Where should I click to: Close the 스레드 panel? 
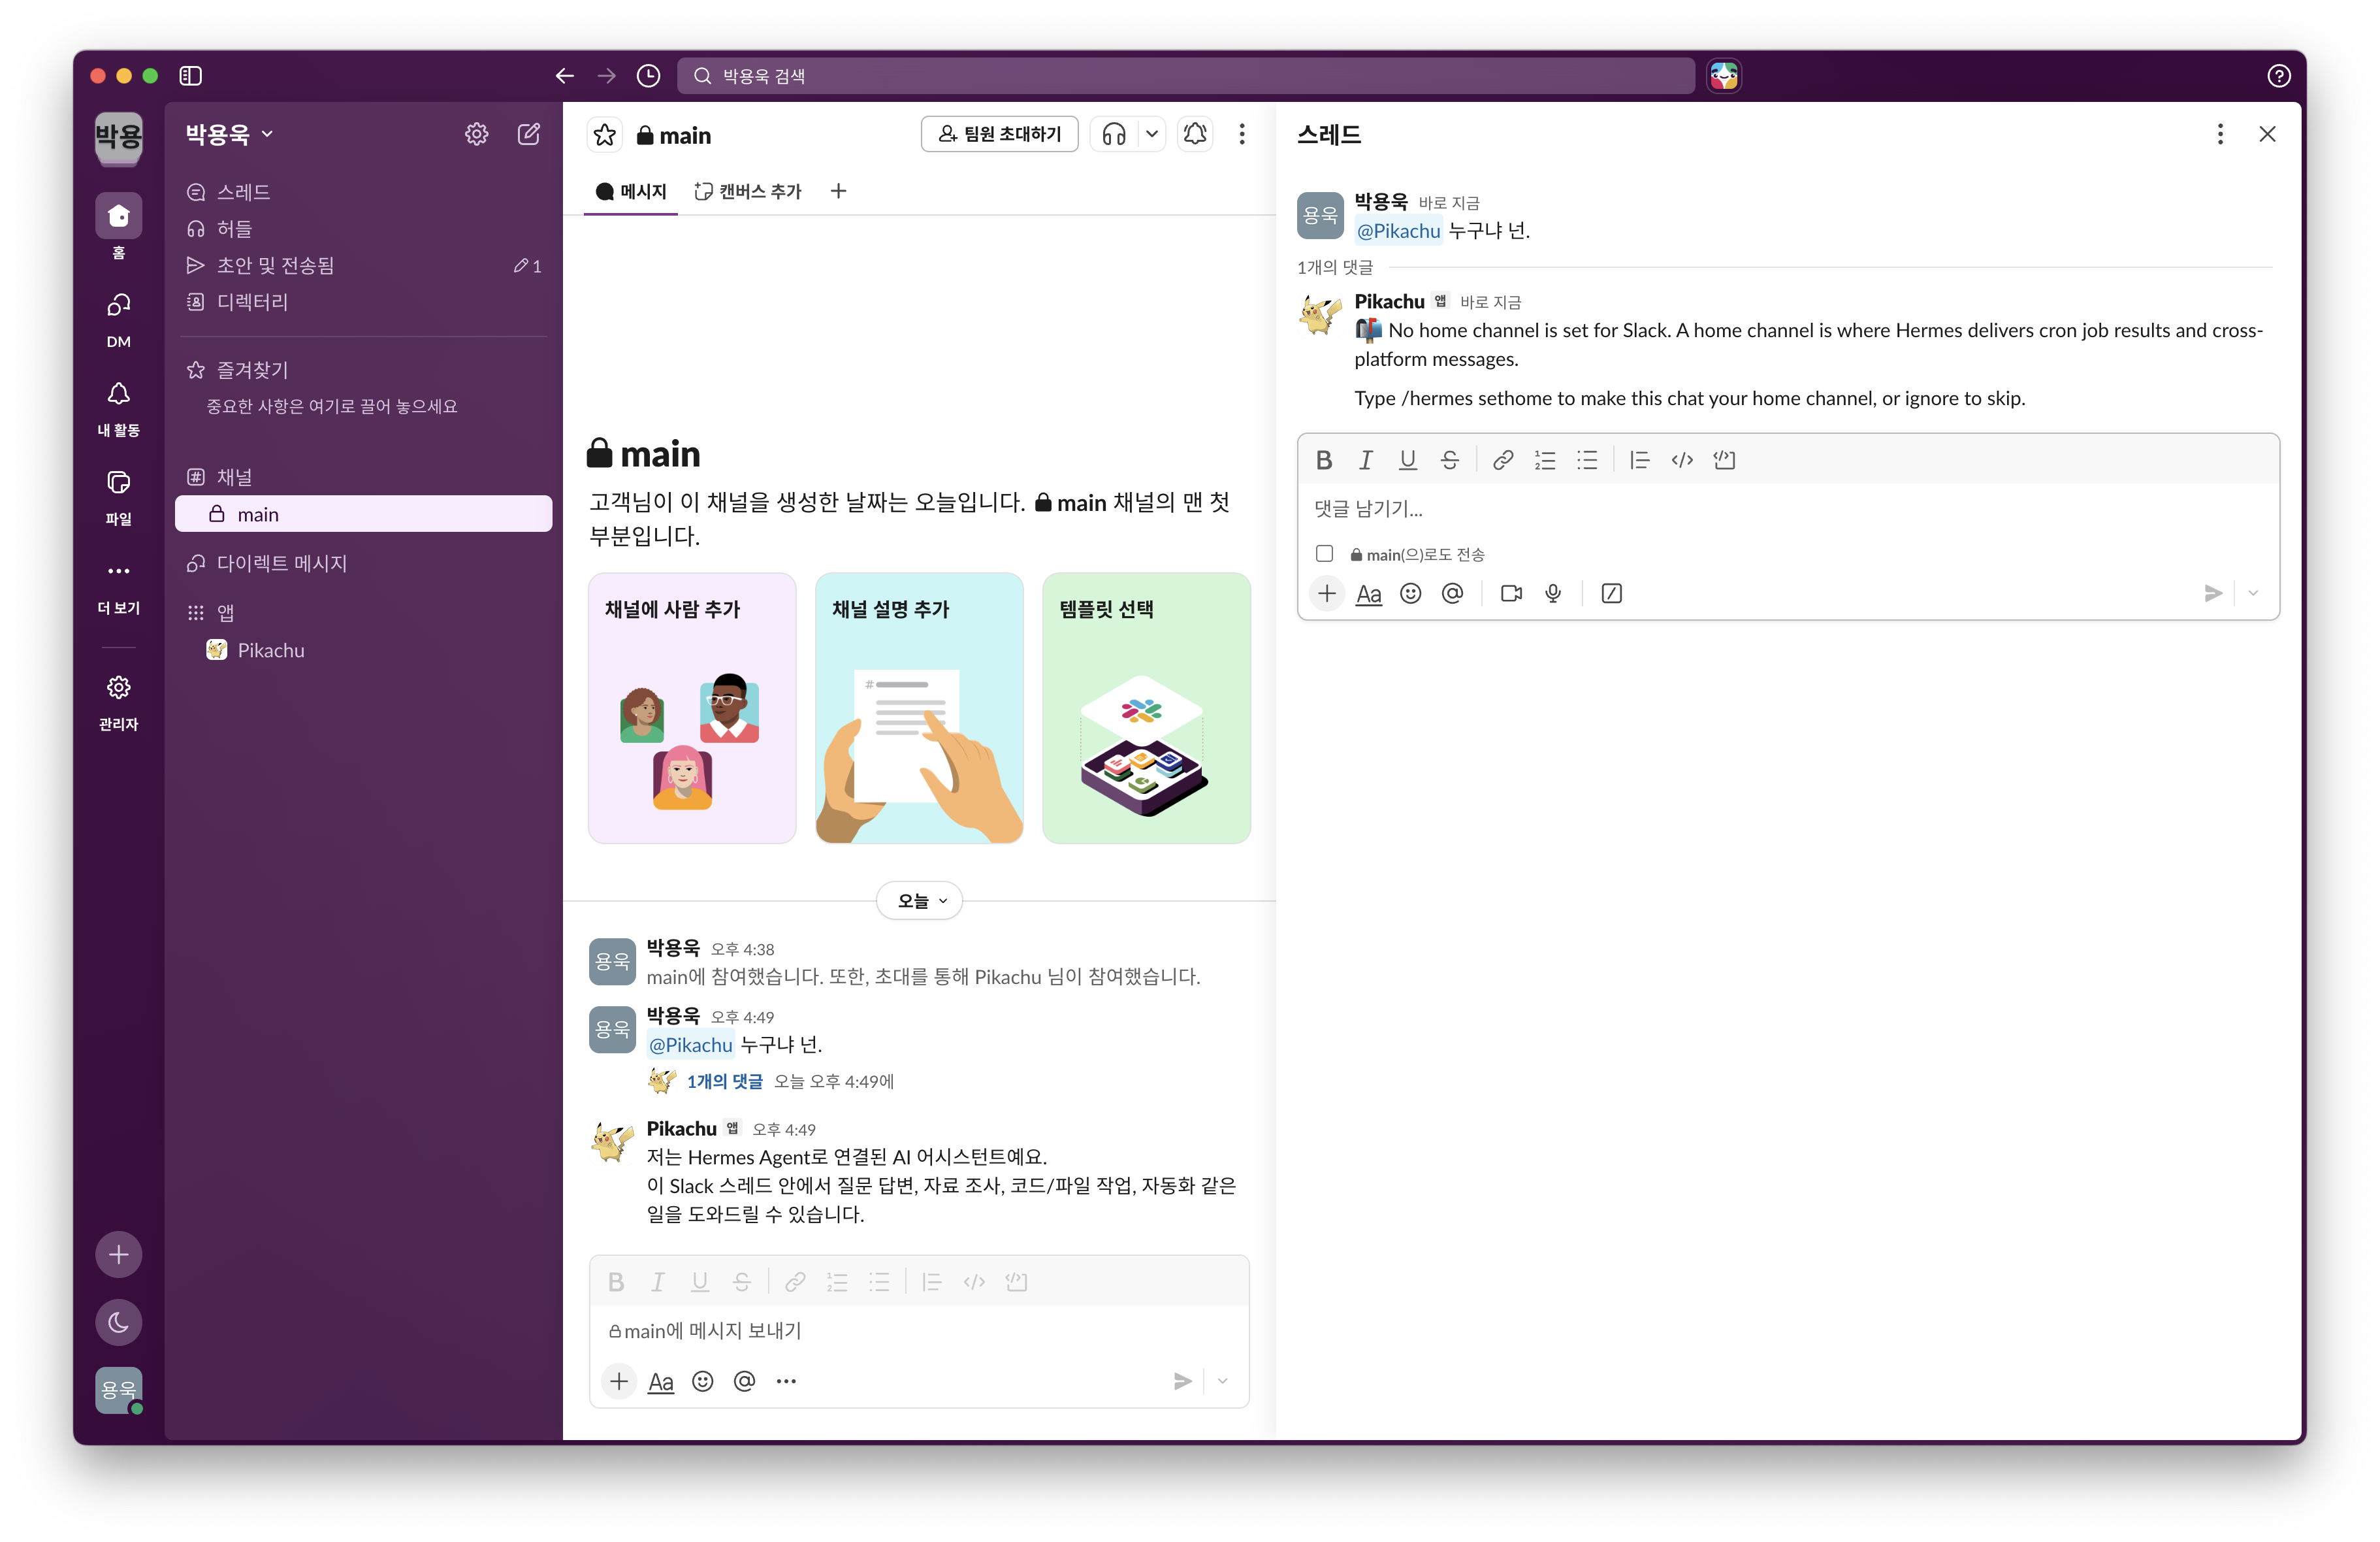click(2267, 134)
